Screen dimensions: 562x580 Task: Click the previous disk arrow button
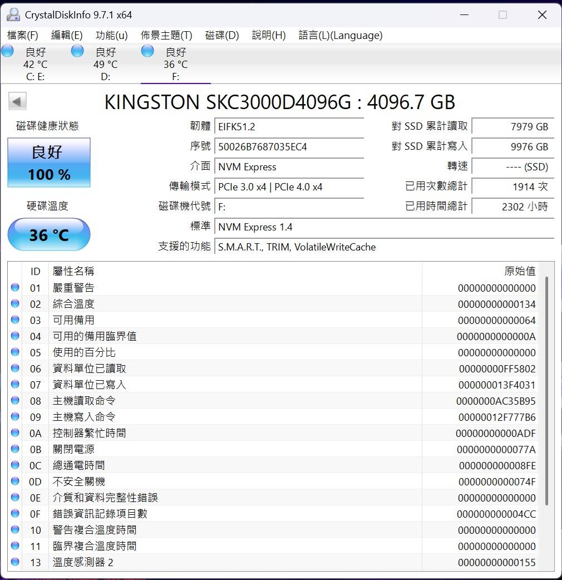(x=17, y=101)
